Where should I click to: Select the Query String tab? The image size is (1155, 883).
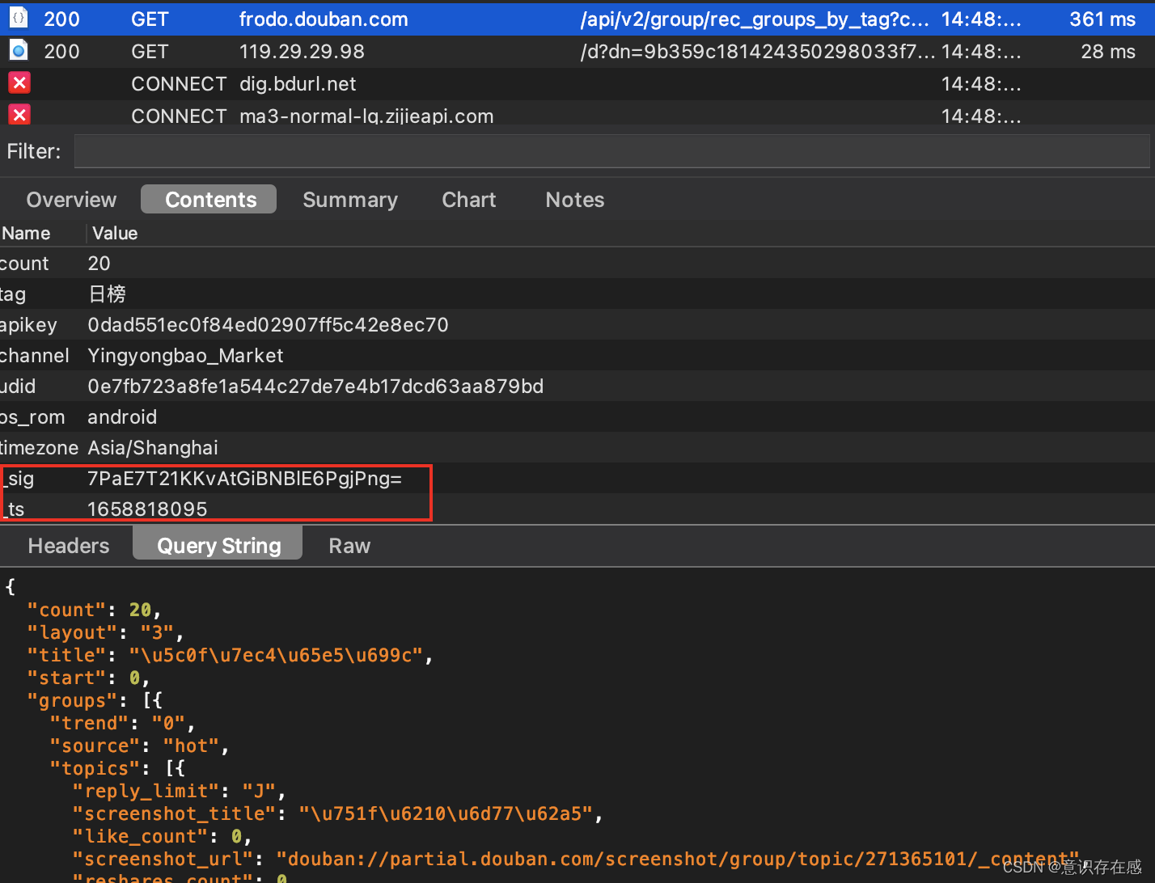pyautogui.click(x=218, y=544)
